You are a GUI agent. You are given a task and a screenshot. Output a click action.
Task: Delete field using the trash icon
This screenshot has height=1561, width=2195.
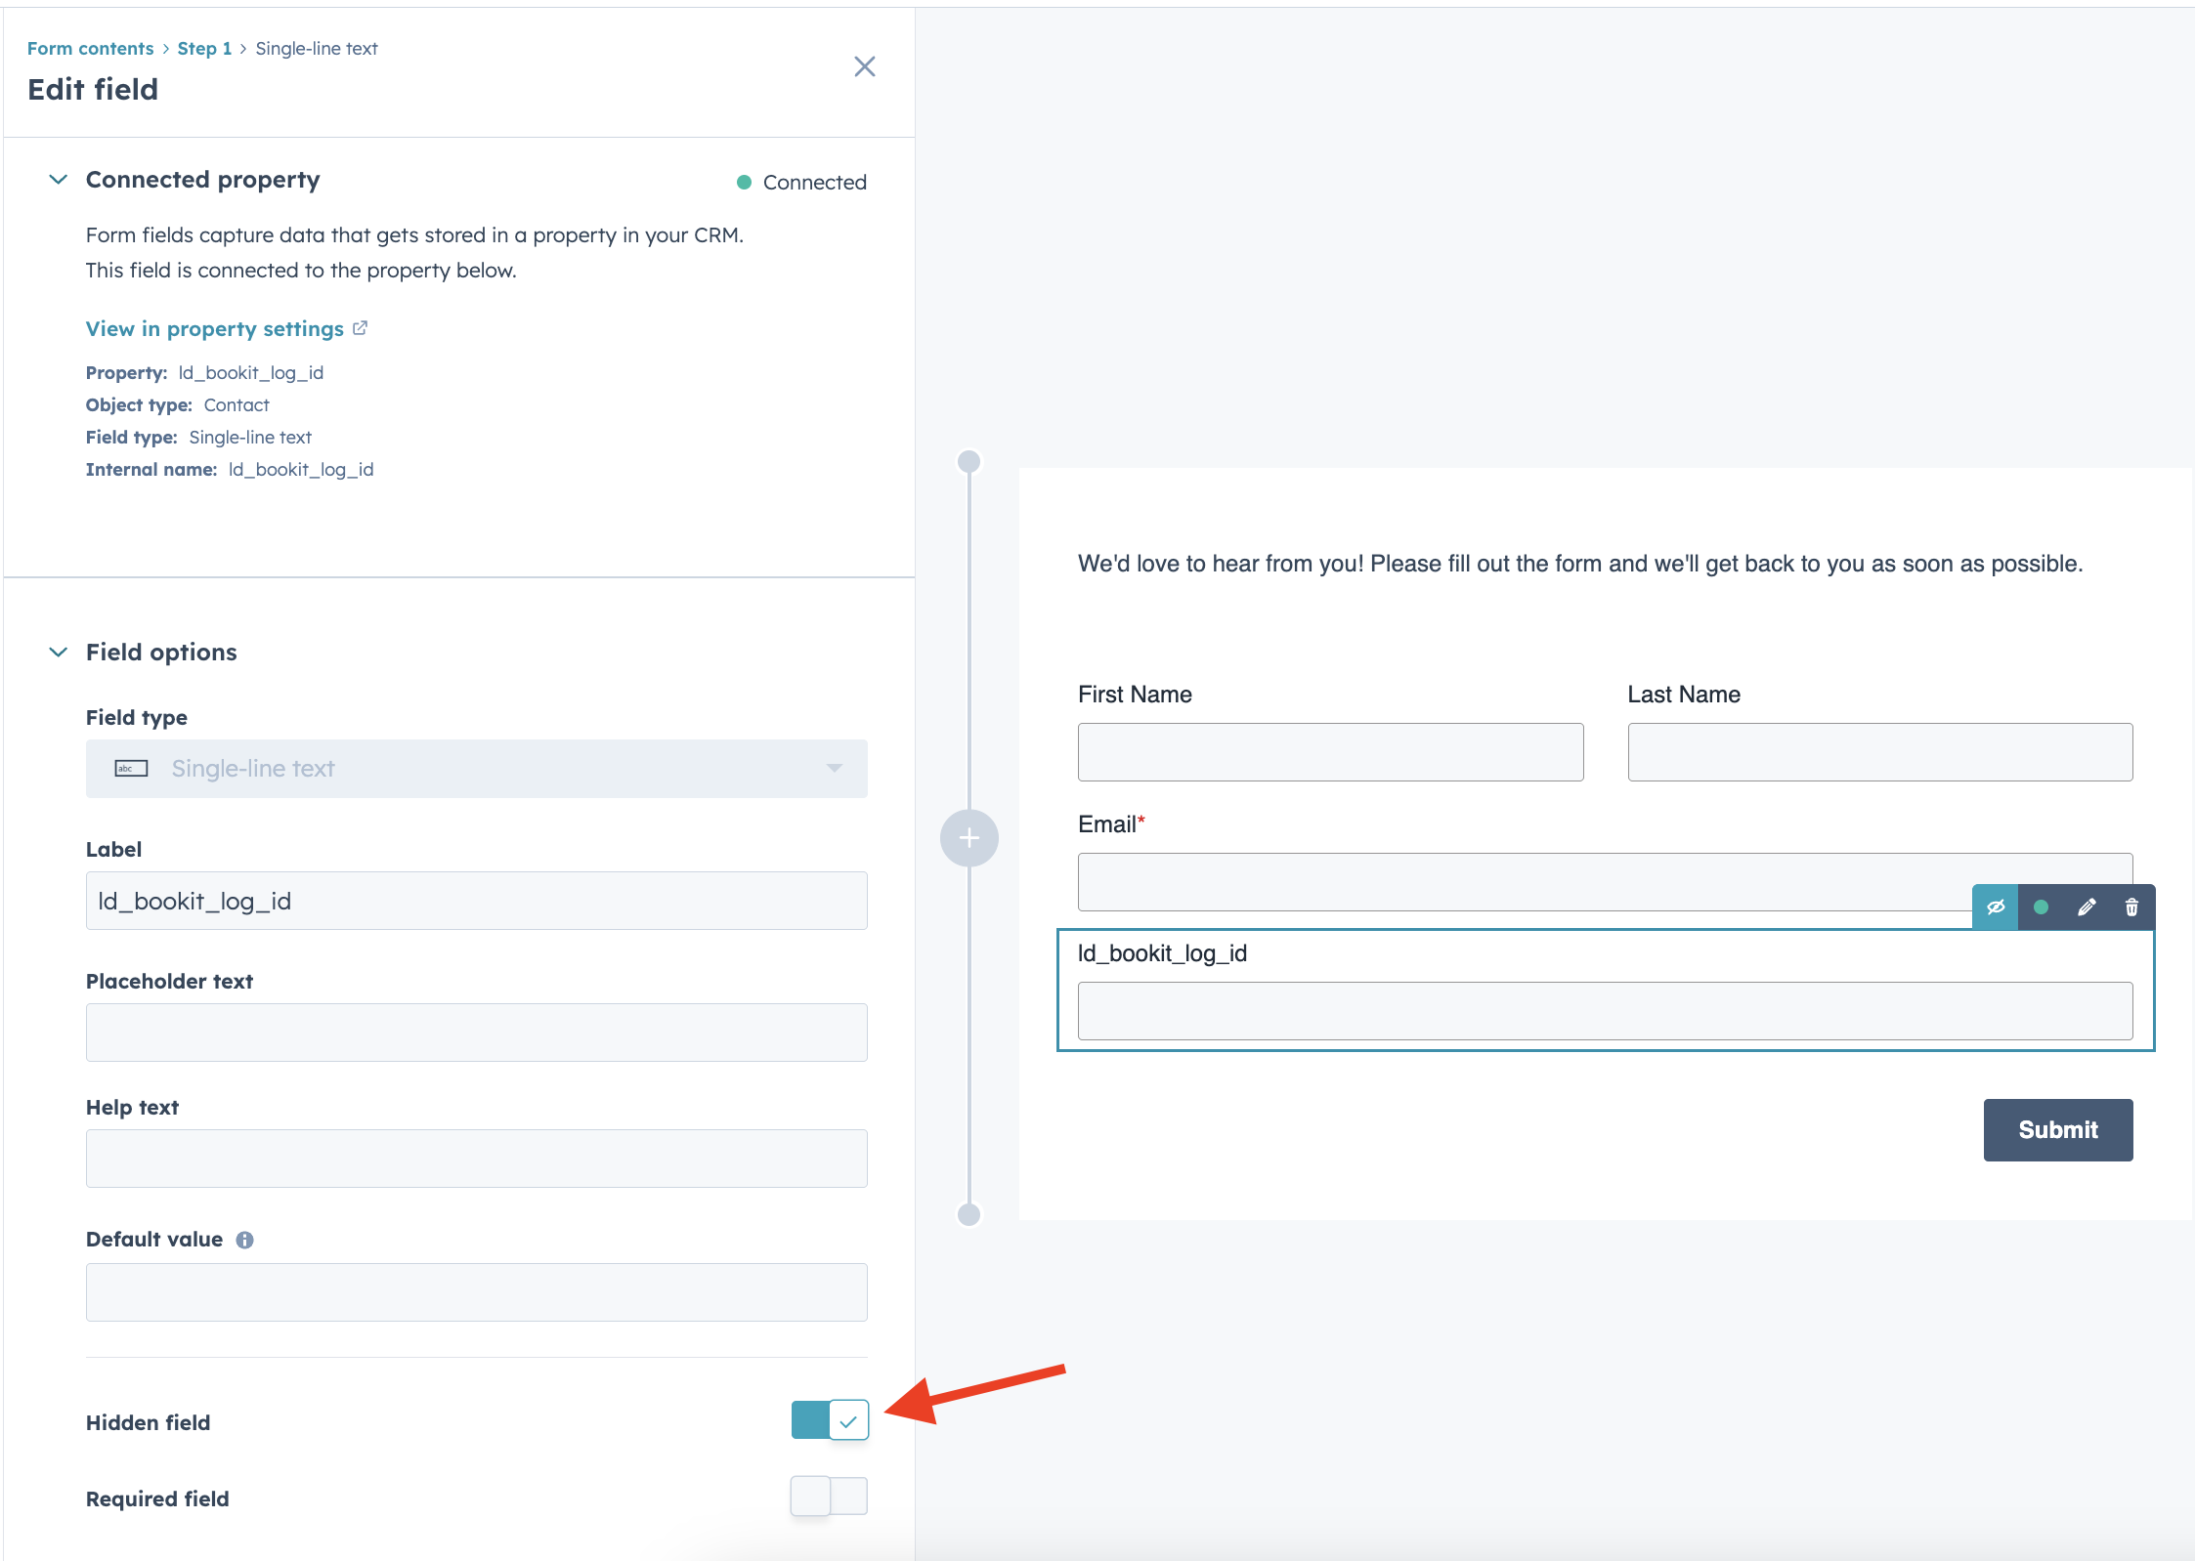[x=2131, y=907]
